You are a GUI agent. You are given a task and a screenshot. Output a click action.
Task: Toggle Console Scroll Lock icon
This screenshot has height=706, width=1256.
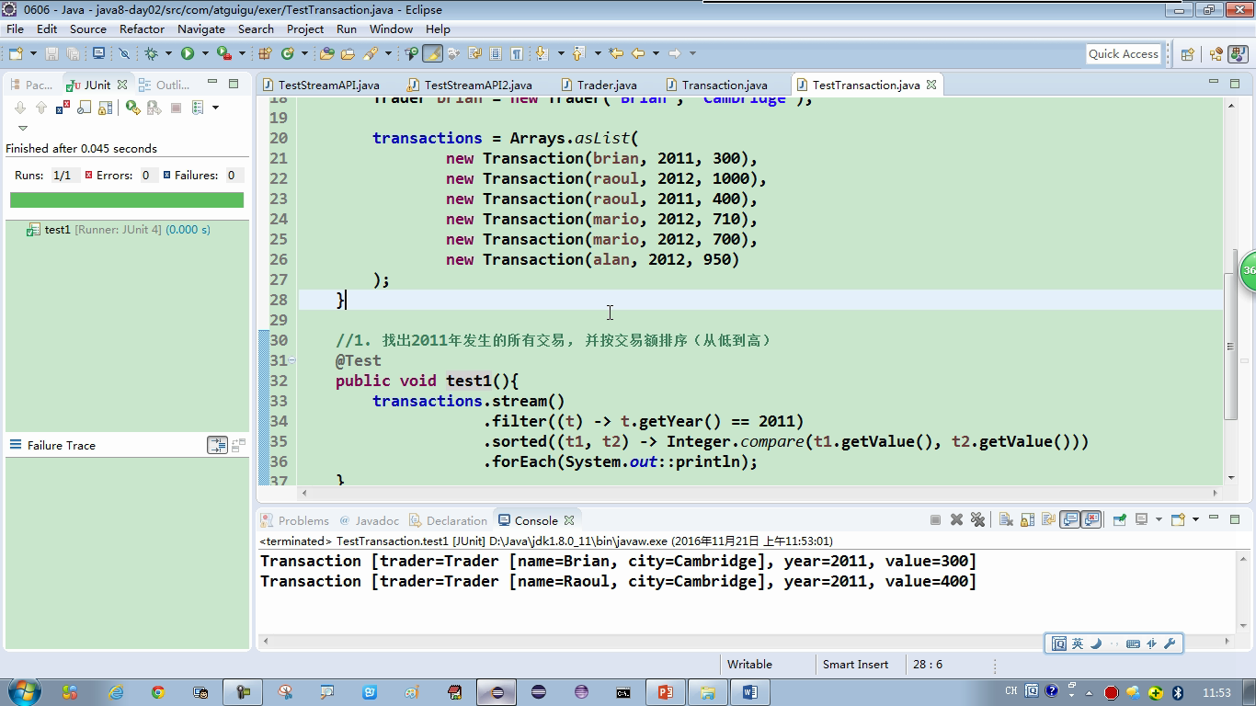tap(1027, 519)
